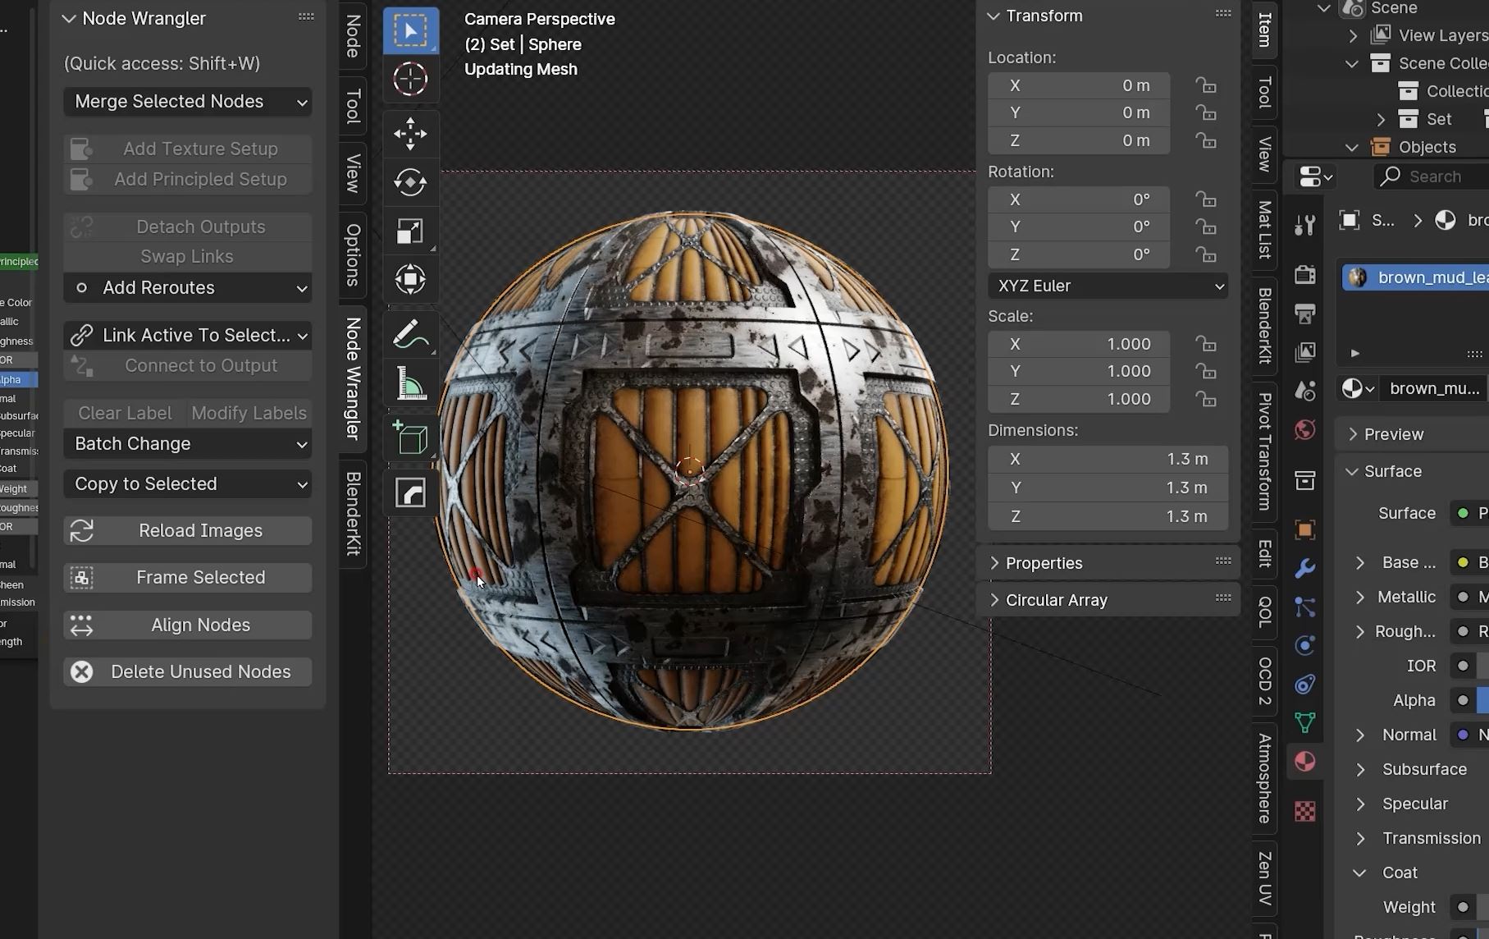The height and width of the screenshot is (939, 1489).
Task: Open the Material properties tab icon
Action: click(1304, 761)
